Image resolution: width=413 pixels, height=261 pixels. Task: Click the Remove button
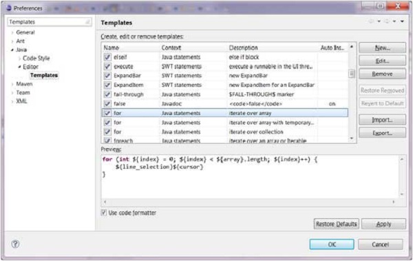click(x=382, y=74)
